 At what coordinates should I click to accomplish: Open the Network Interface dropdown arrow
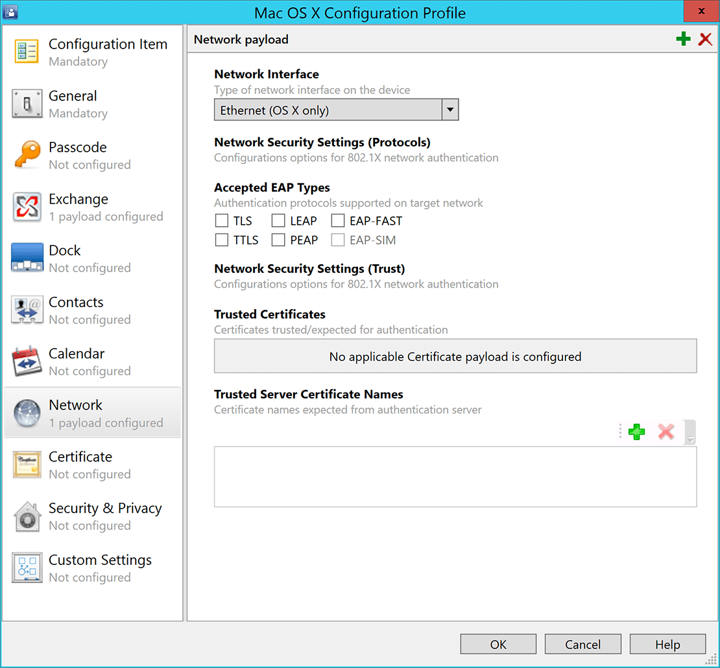[x=450, y=110]
